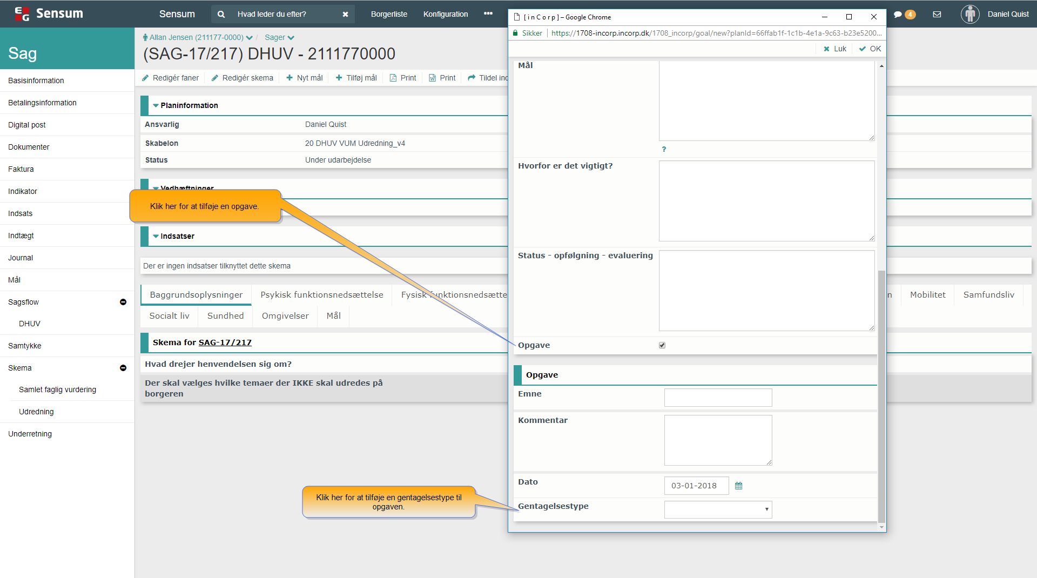The height and width of the screenshot is (578, 1037).
Task: Open the SAG-17/217 link
Action: pyautogui.click(x=225, y=342)
